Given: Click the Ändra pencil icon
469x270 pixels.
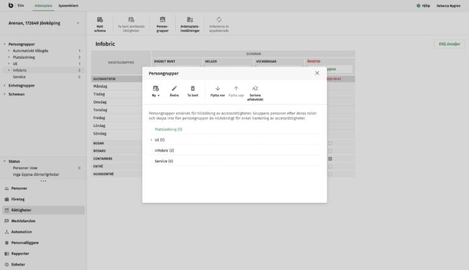Looking at the screenshot, I should 174,89.
